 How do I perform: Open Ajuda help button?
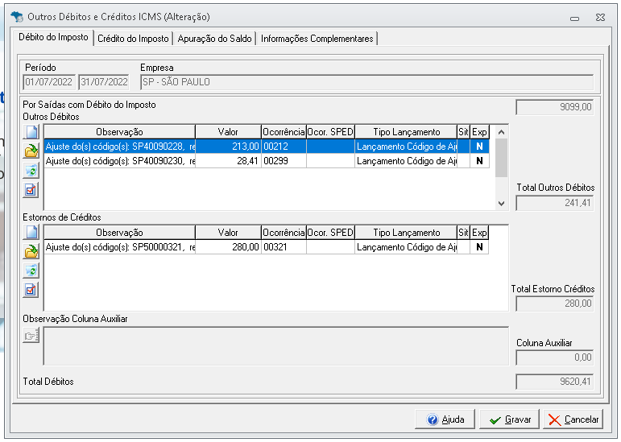coord(445,419)
